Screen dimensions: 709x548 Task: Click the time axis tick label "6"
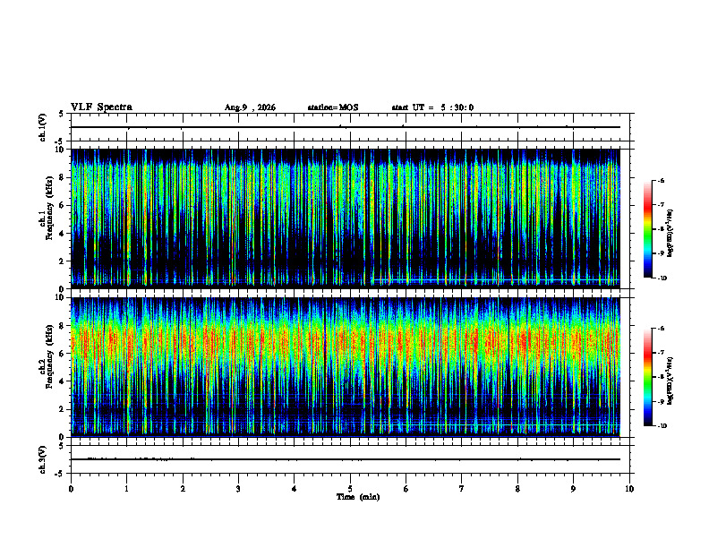tap(406, 489)
